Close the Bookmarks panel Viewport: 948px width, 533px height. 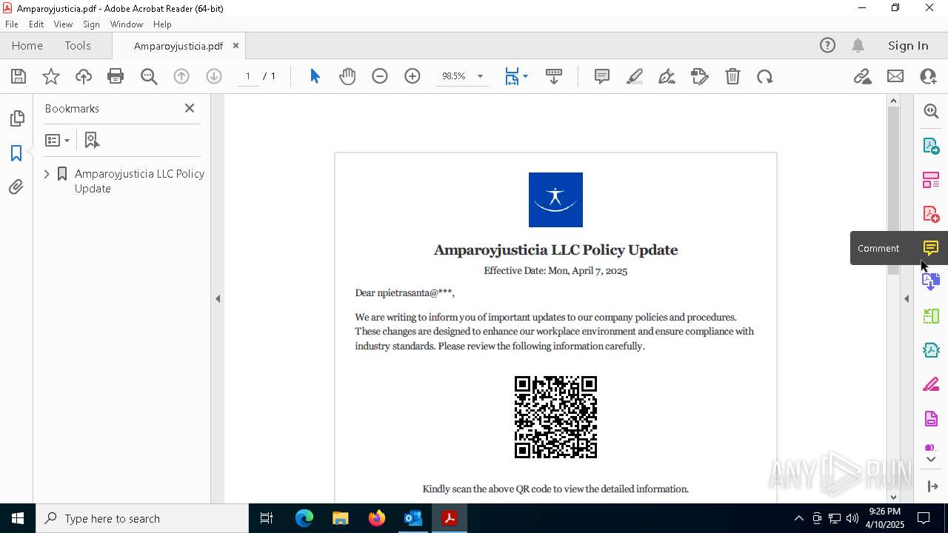point(190,108)
